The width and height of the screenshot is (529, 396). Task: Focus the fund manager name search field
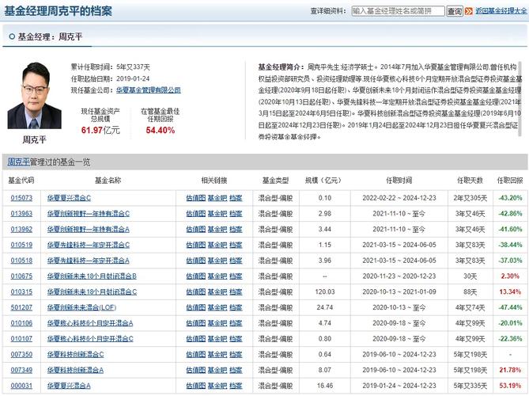click(398, 11)
